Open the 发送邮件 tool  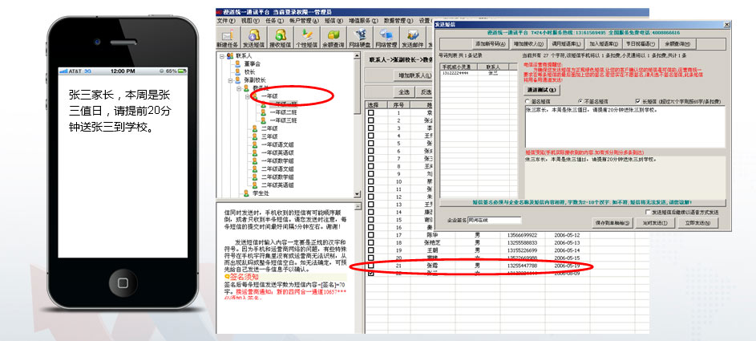(x=414, y=39)
